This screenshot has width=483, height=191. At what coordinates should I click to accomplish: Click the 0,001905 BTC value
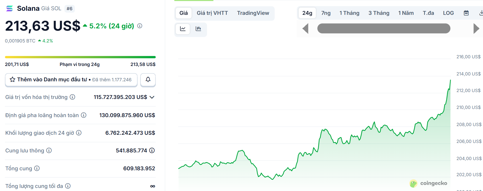coord(20,41)
